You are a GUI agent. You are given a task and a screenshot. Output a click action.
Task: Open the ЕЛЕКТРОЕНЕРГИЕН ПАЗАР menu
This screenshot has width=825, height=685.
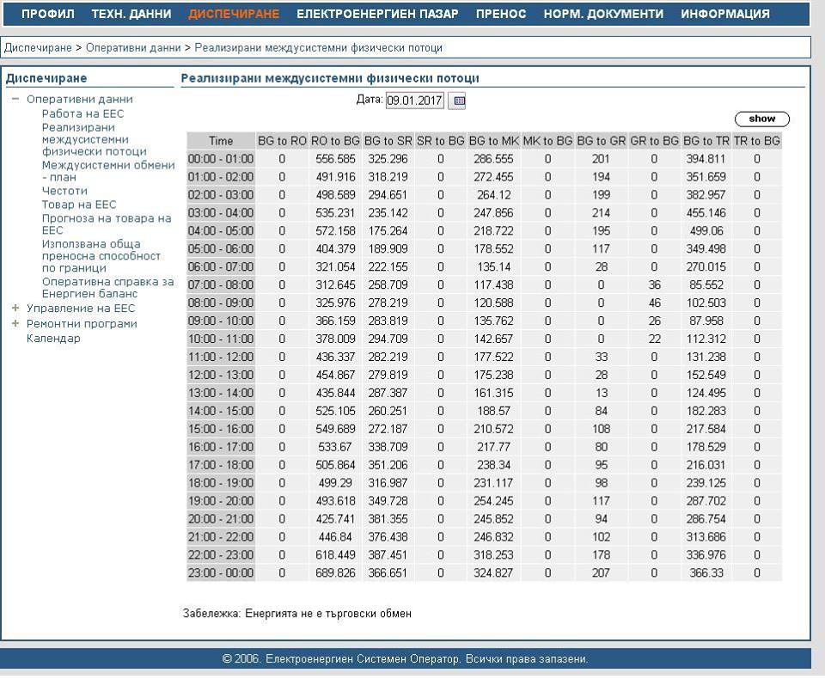tap(377, 14)
